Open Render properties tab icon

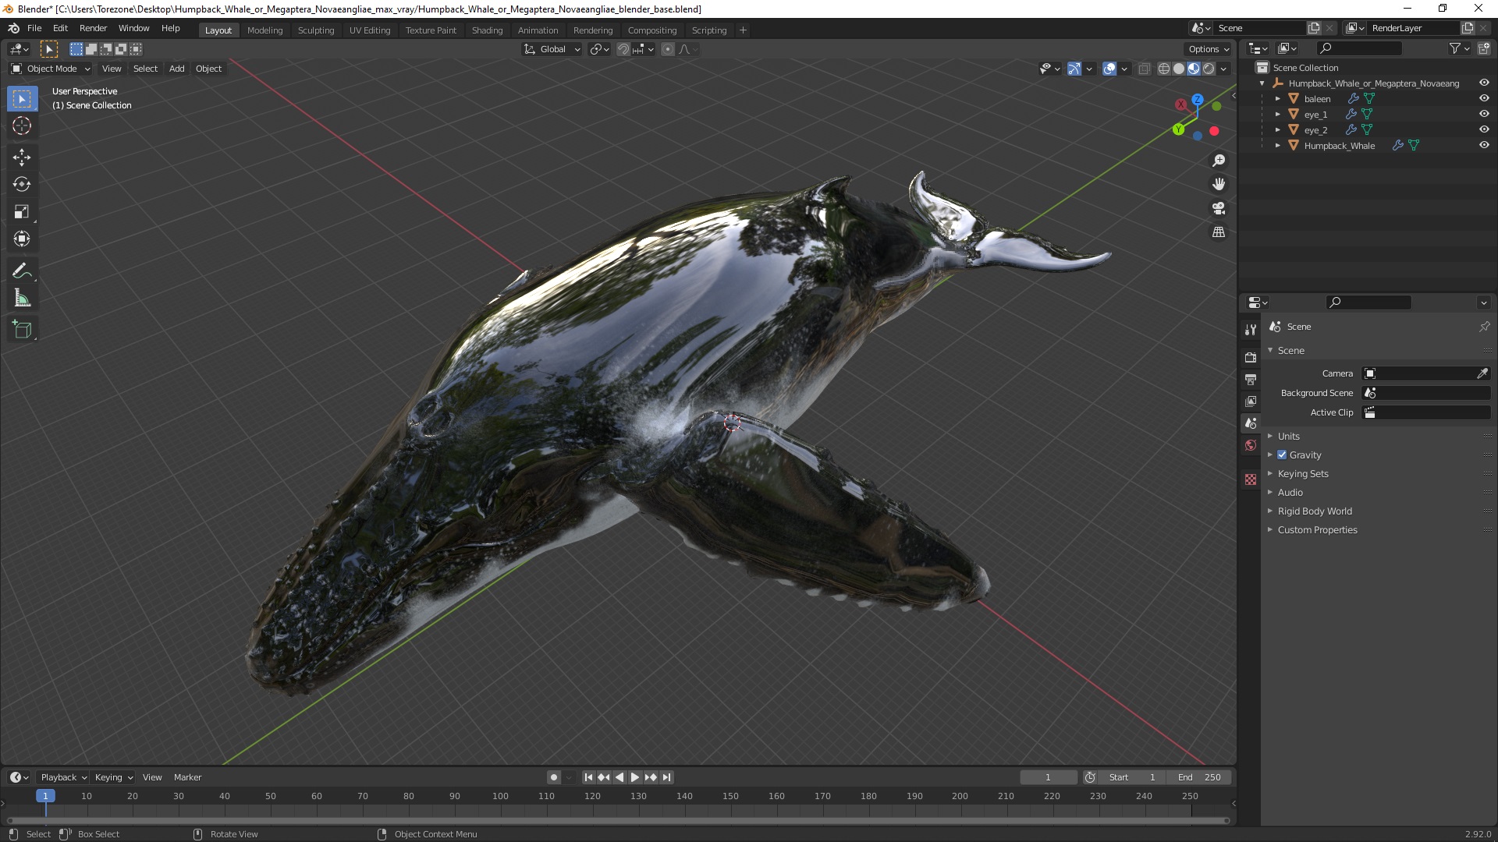[x=1251, y=357]
